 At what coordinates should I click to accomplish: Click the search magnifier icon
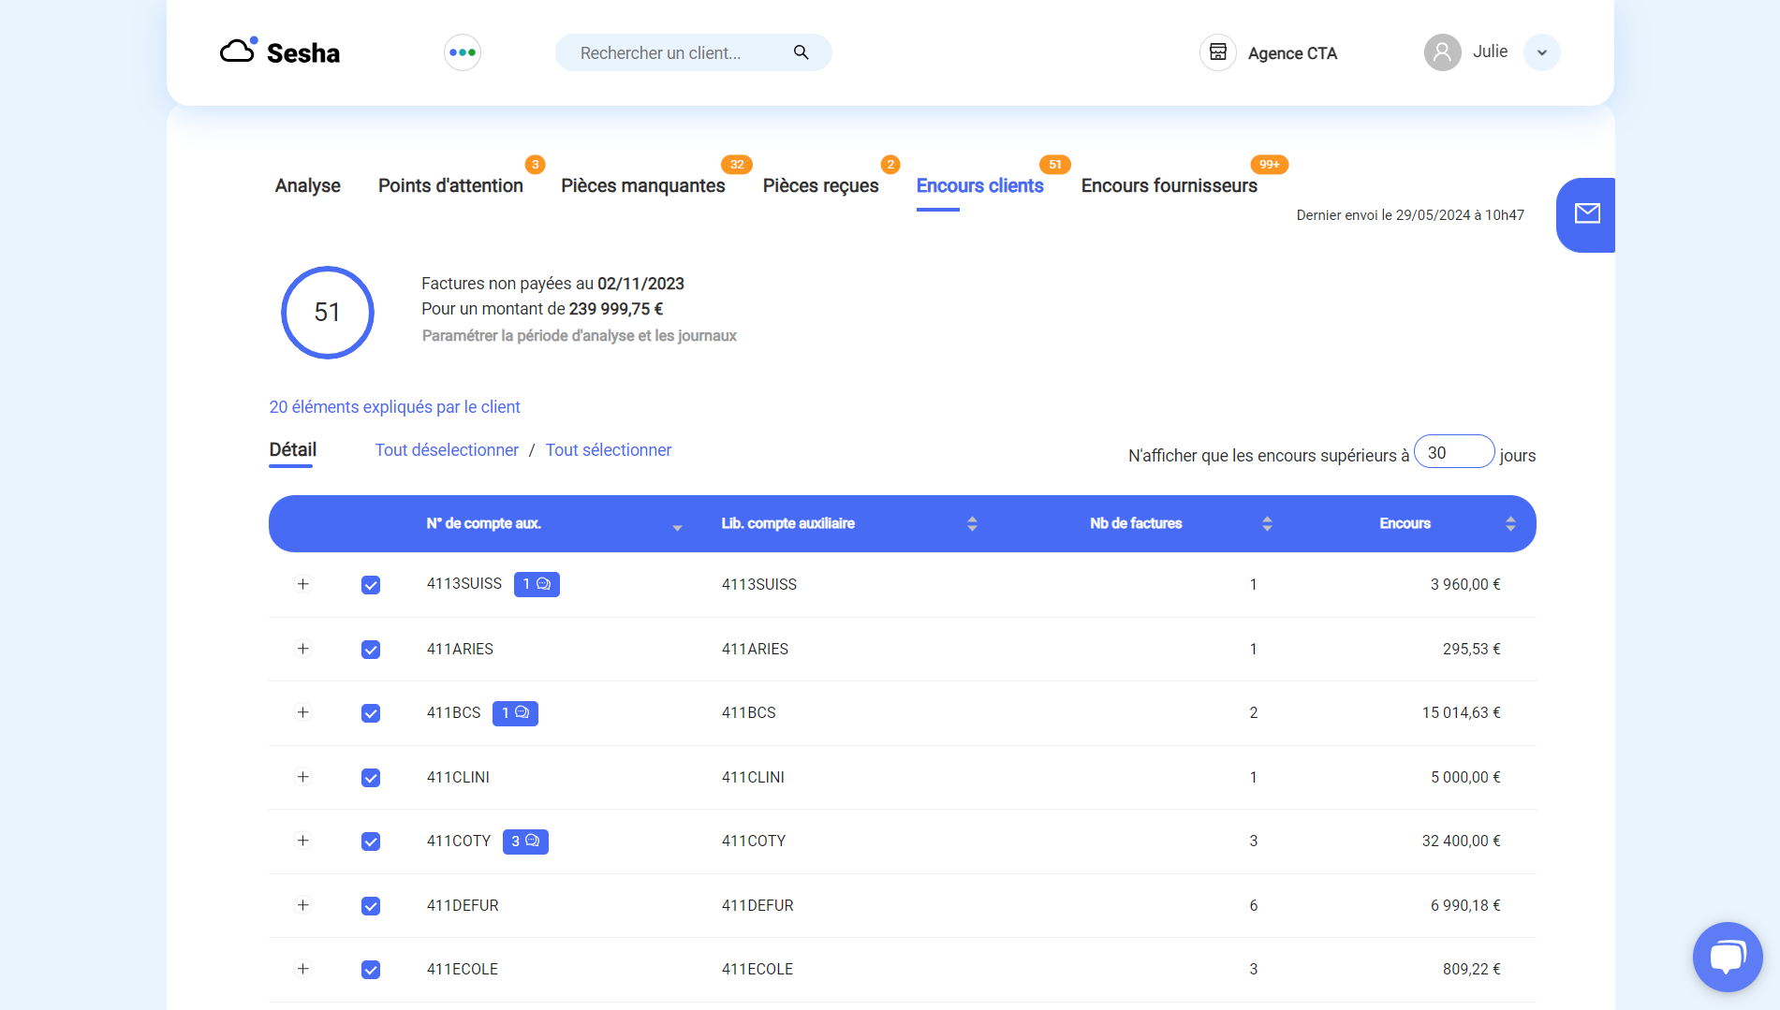[x=801, y=52]
